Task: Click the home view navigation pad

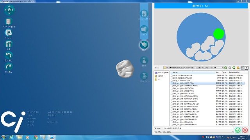Action: pos(9,10)
